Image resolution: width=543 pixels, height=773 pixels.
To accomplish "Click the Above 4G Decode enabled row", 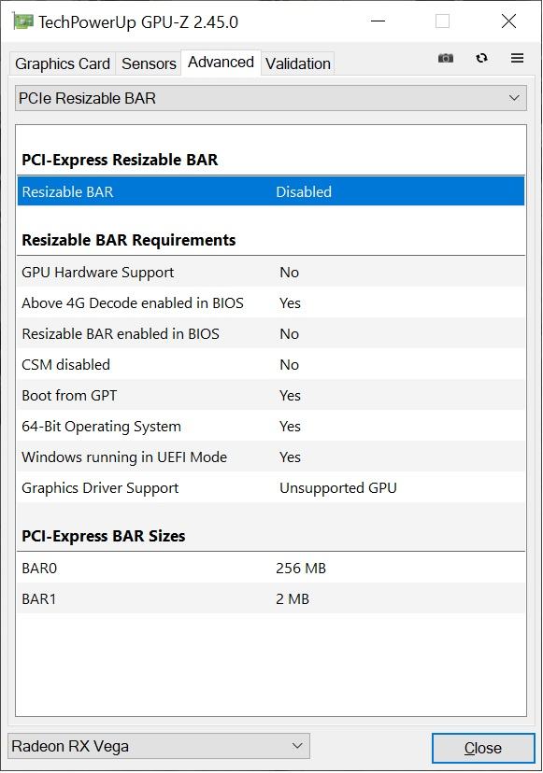I will [270, 302].
